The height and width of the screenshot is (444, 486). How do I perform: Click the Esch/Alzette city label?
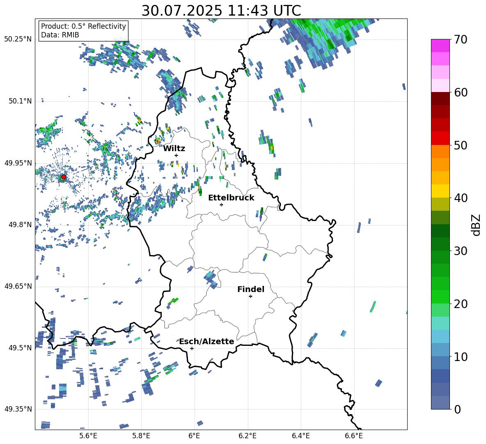pos(207,341)
